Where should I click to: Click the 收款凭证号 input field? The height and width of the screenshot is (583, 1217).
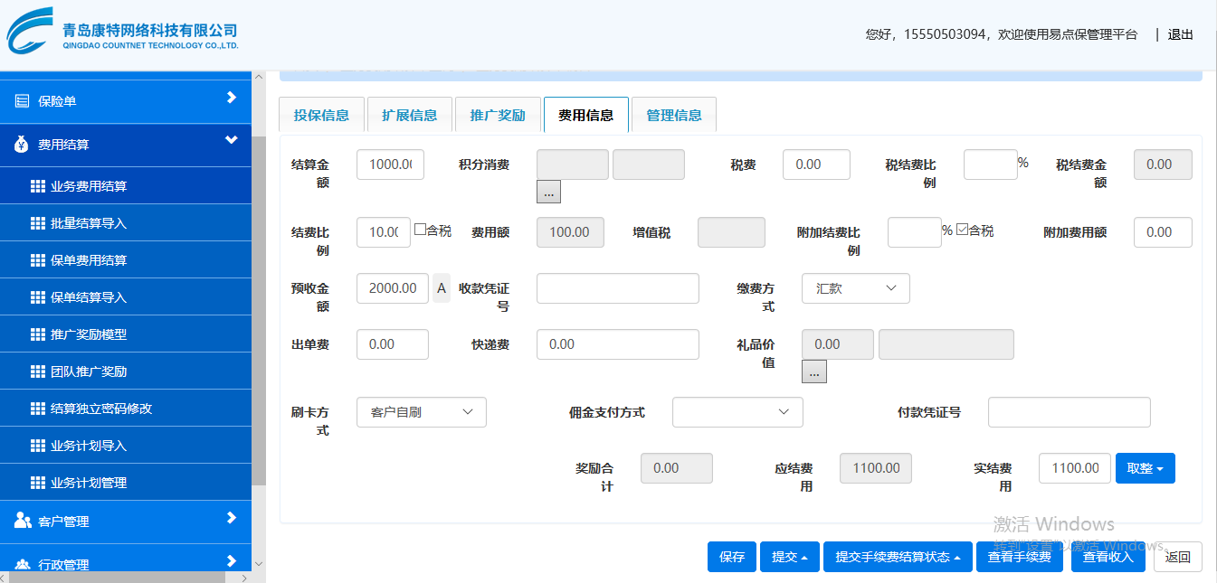617,288
